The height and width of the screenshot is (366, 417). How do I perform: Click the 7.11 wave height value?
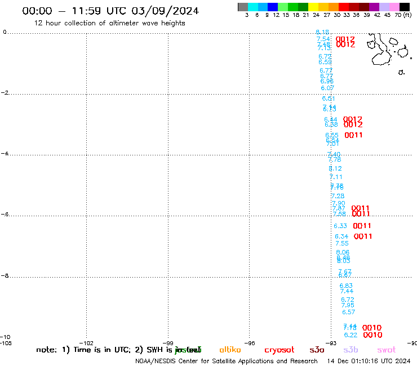[336, 177]
